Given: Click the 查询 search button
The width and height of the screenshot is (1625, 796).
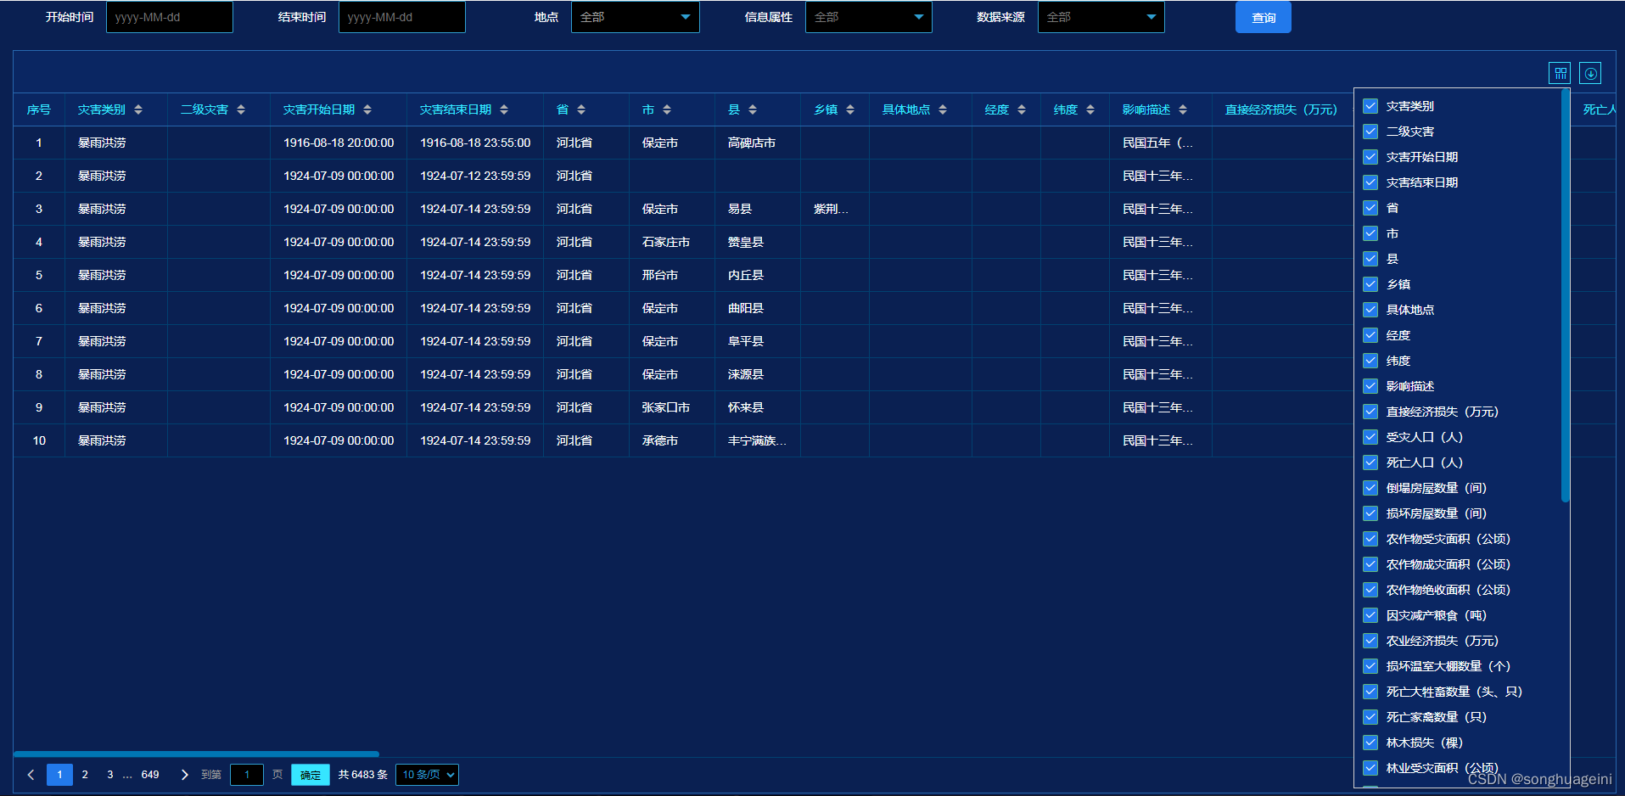Looking at the screenshot, I should 1264,17.
